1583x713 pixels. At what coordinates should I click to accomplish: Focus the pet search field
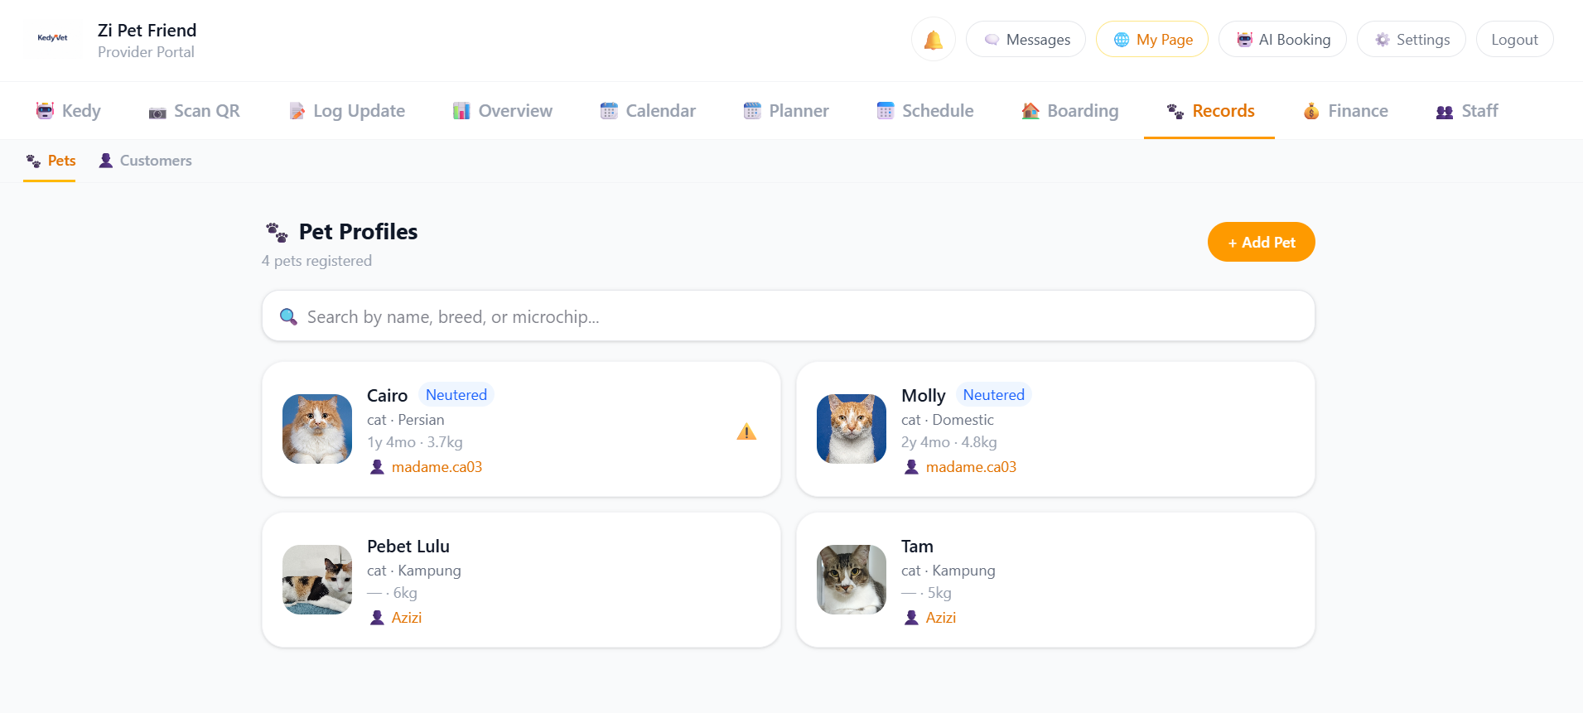coord(789,316)
